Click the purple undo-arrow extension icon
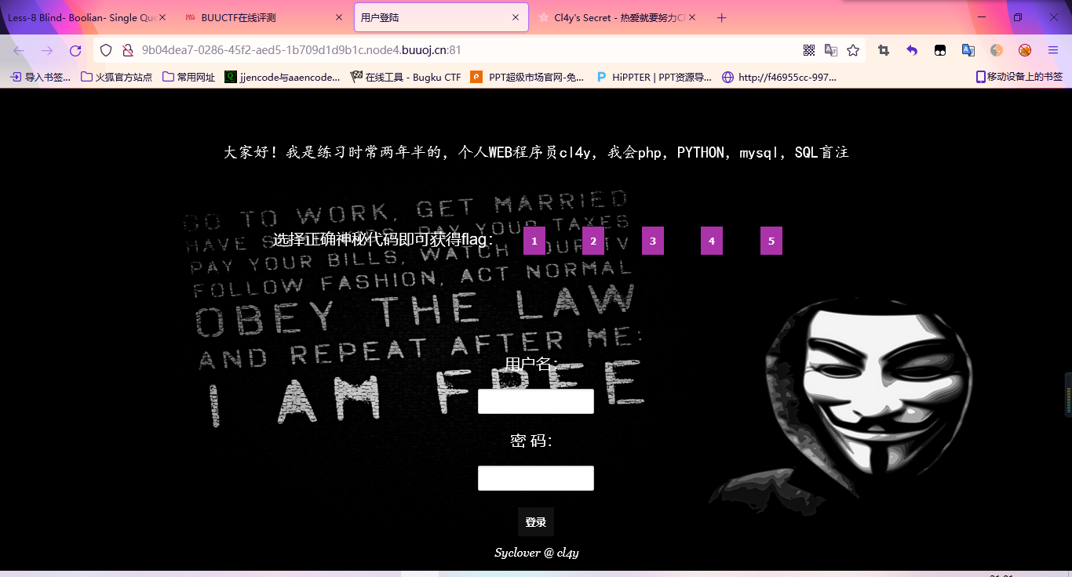This screenshot has width=1072, height=577. [911, 49]
